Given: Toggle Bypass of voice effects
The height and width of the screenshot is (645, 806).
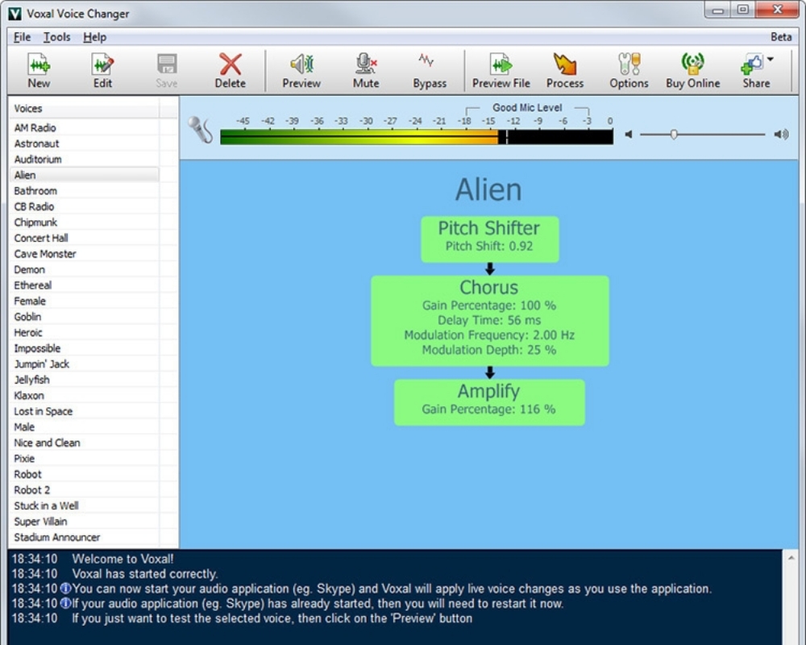Looking at the screenshot, I should 430,71.
